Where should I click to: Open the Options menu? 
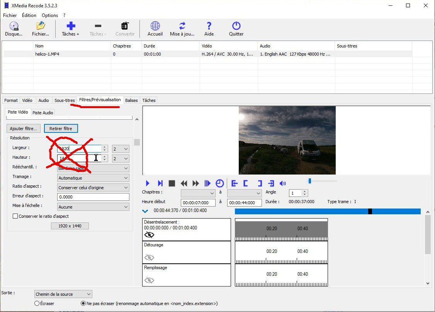[50, 15]
